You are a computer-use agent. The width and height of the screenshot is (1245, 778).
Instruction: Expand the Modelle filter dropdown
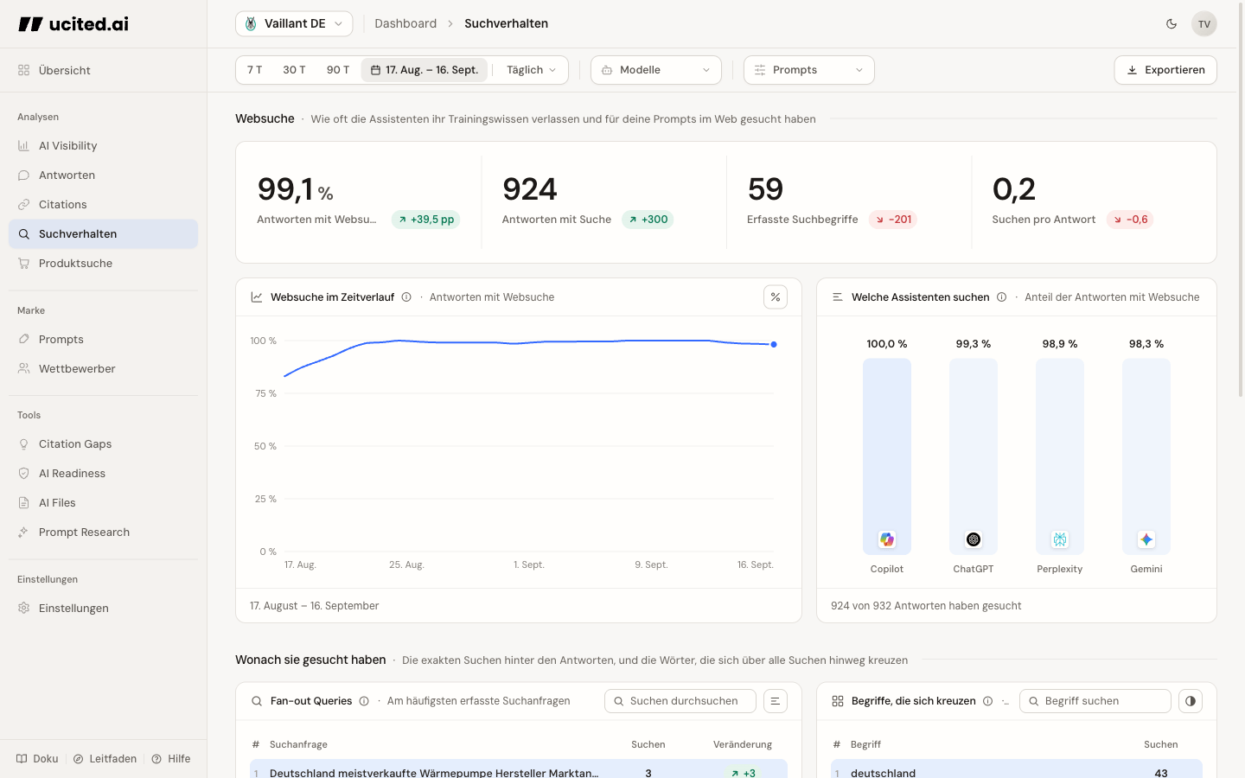[x=656, y=70]
